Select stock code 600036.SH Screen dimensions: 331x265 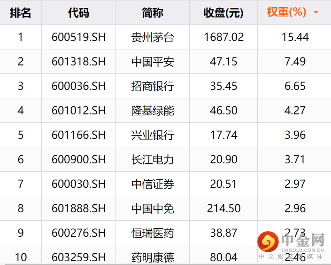pyautogui.click(x=78, y=86)
